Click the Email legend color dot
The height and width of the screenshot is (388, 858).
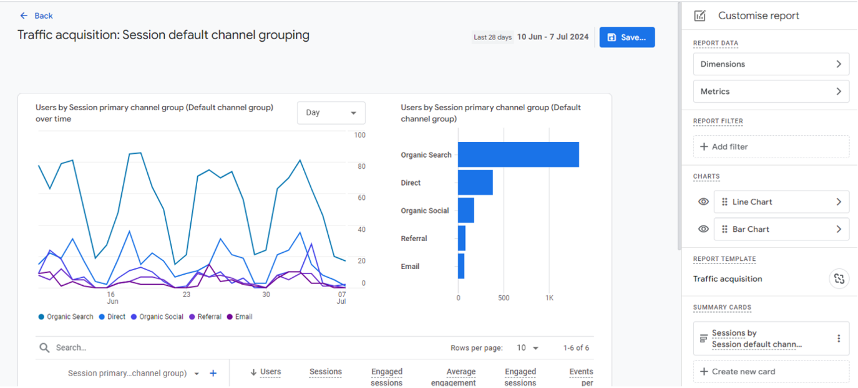click(230, 317)
